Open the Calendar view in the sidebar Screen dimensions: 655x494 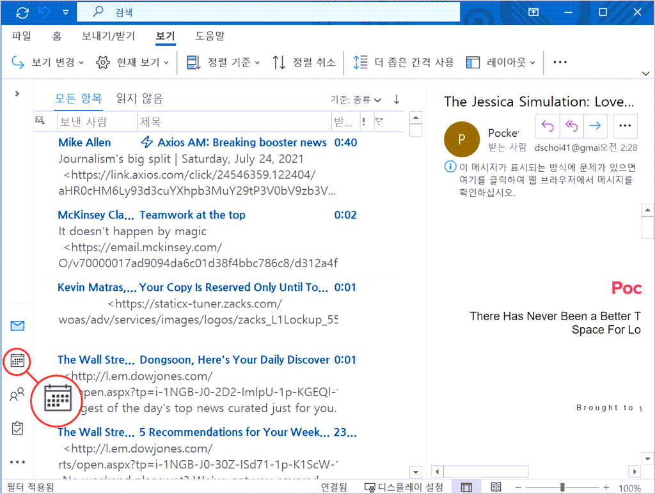point(17,361)
